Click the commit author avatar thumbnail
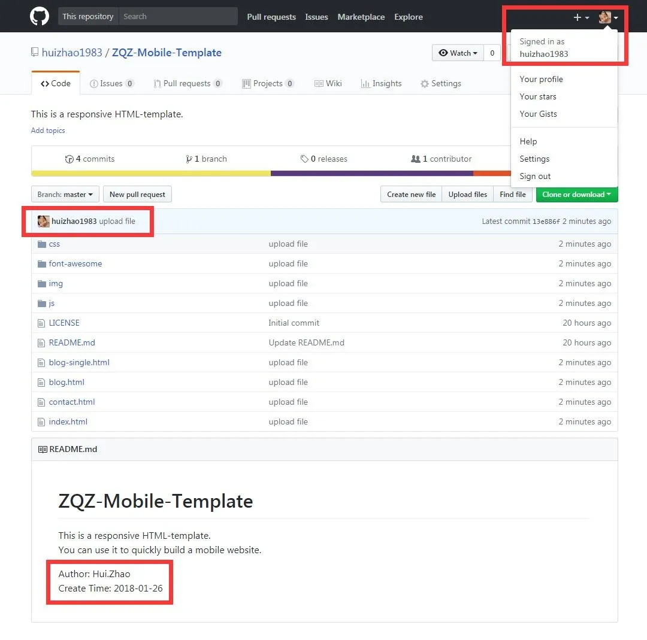The width and height of the screenshot is (647, 640). point(43,222)
